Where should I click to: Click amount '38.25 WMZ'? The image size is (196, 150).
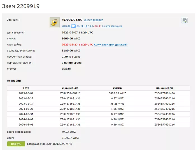pyautogui.click(x=117, y=104)
